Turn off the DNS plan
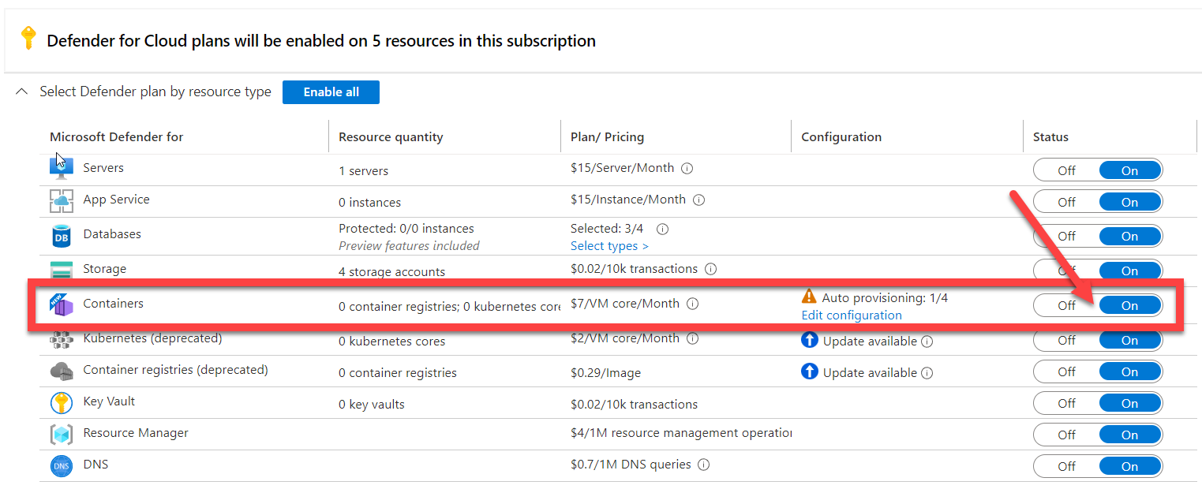The image size is (1202, 489). click(1066, 466)
